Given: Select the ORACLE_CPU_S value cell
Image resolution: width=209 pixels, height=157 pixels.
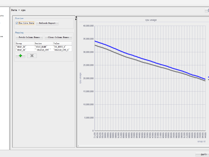Looking at the screenshot, I should [x=62, y=50].
